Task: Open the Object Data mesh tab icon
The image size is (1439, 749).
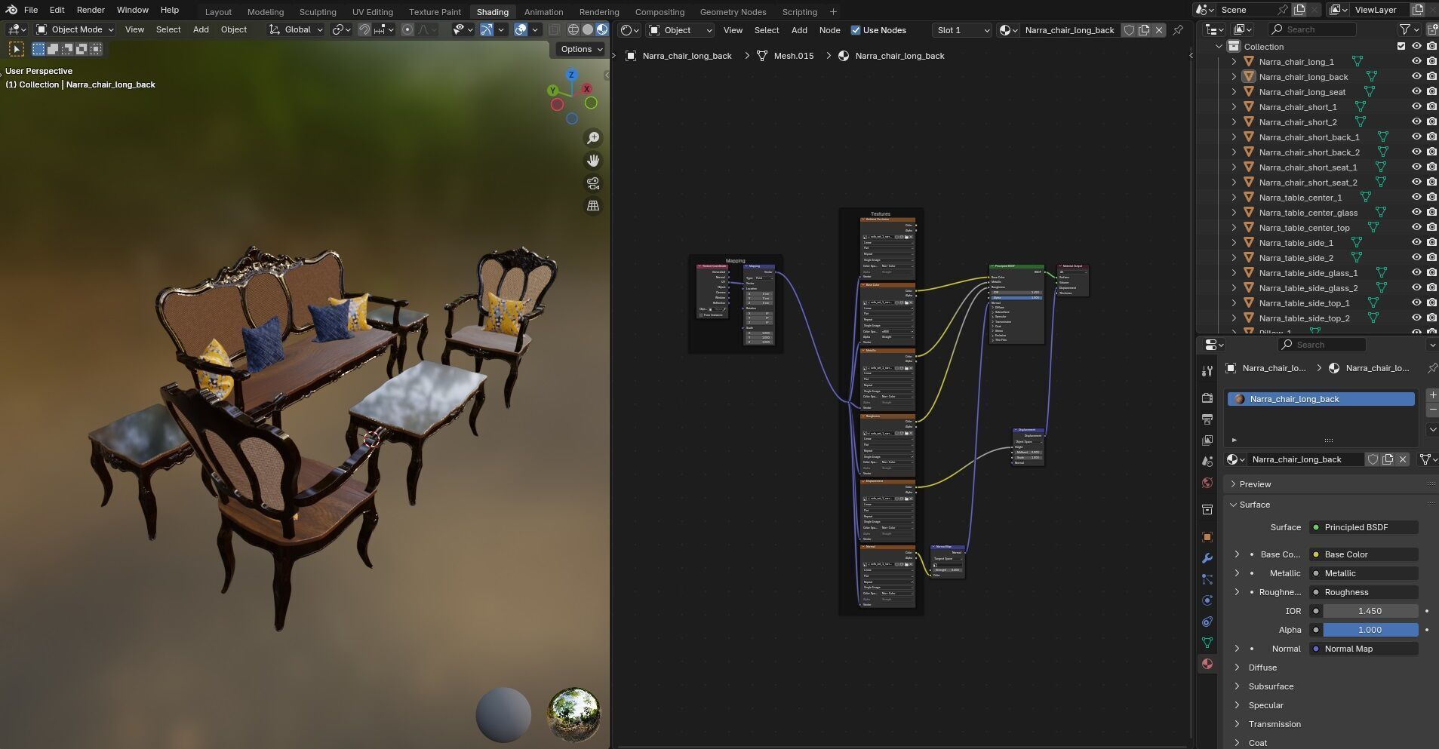Action: click(x=1207, y=643)
